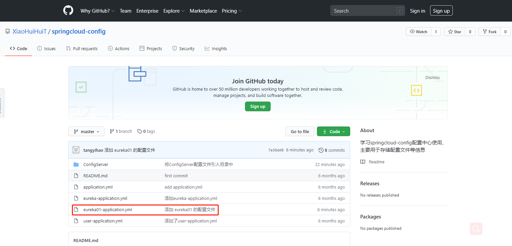This screenshot has height=246, width=512.
Task: Click the yellow code bracket banner icon
Action: (x=416, y=90)
